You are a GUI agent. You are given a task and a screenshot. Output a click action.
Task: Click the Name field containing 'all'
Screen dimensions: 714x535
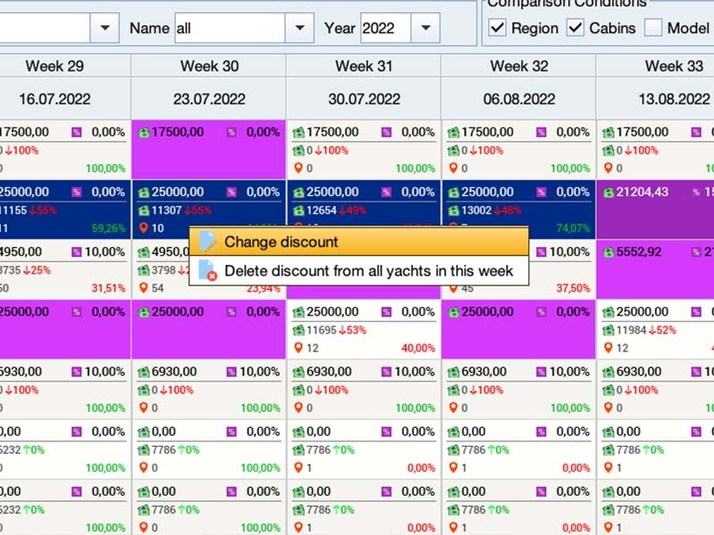(228, 28)
